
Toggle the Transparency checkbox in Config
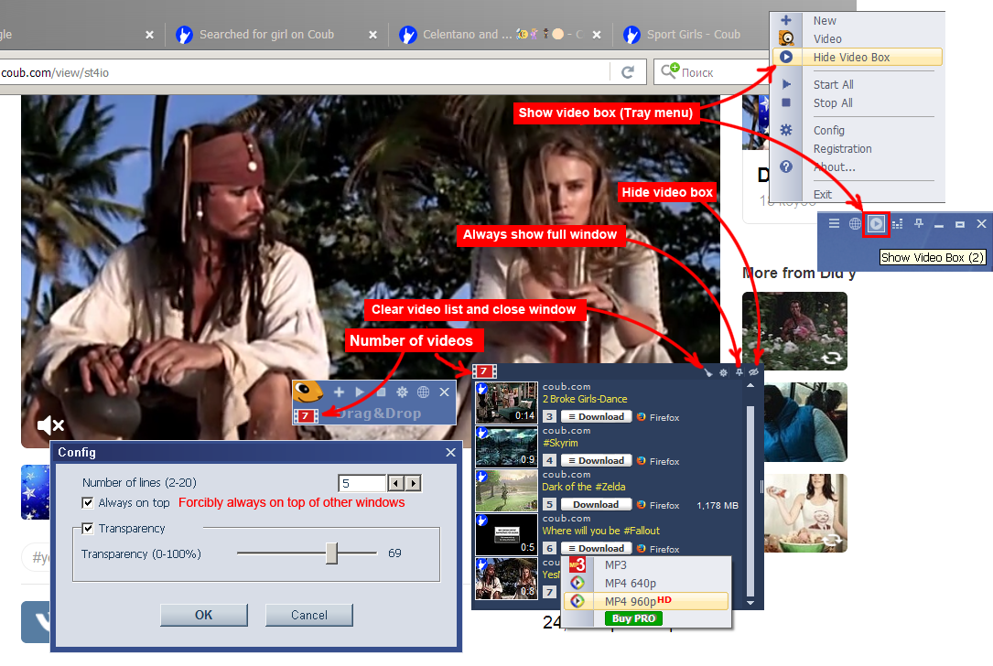(x=88, y=528)
